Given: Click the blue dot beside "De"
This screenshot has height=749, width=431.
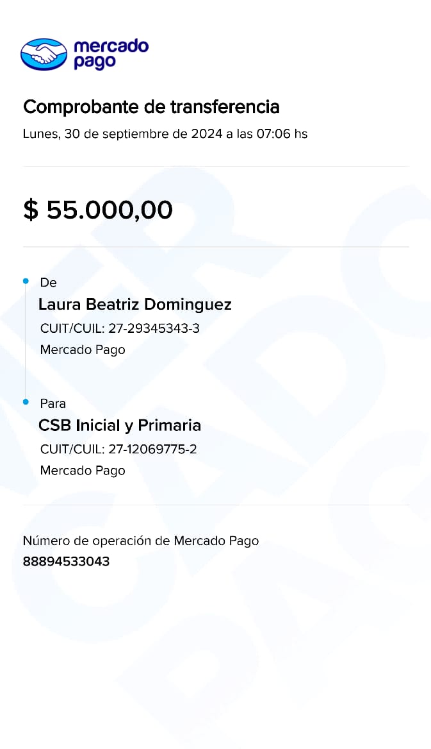Looking at the screenshot, I should tap(26, 281).
